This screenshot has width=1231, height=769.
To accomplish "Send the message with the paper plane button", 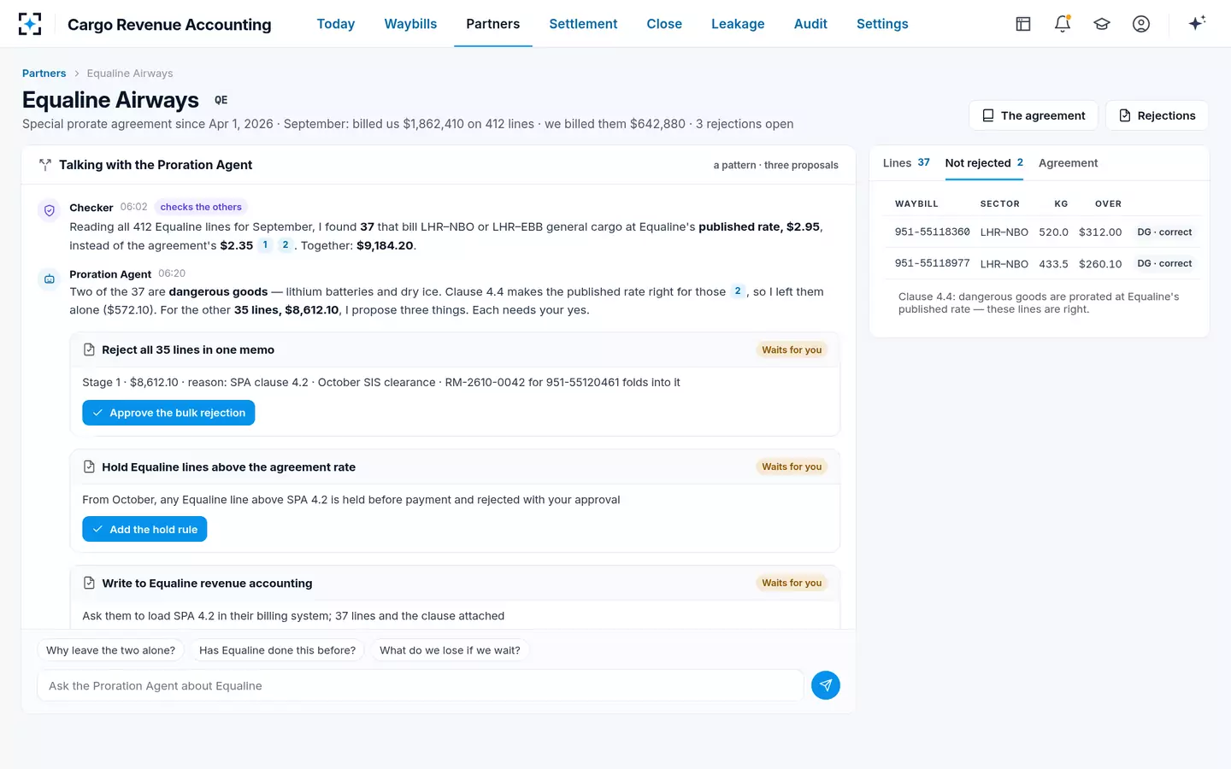I will 826,685.
